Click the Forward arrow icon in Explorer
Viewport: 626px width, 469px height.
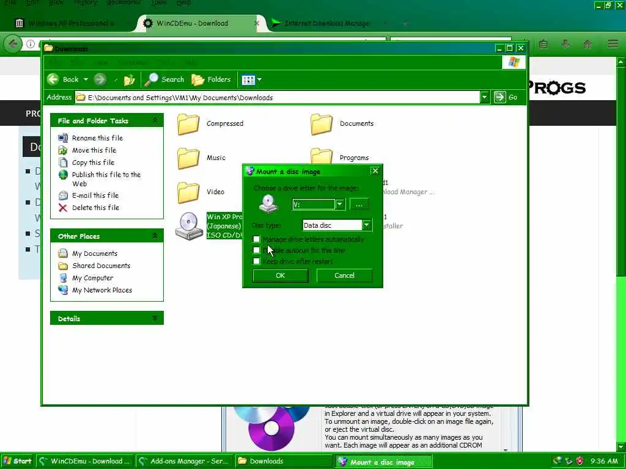tap(100, 79)
